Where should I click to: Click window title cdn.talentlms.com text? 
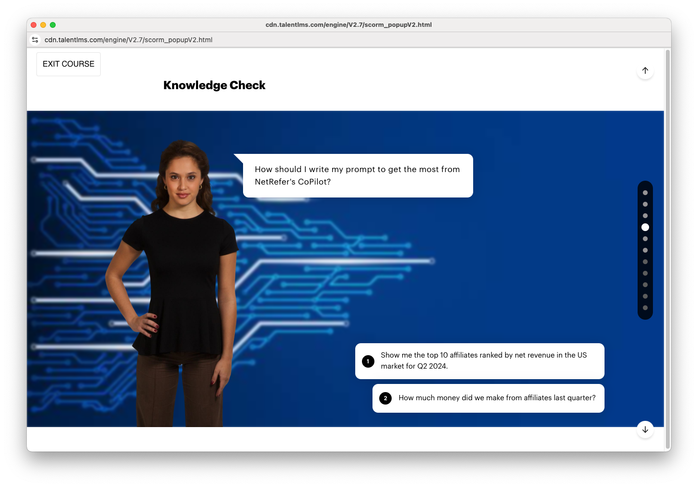point(349,25)
